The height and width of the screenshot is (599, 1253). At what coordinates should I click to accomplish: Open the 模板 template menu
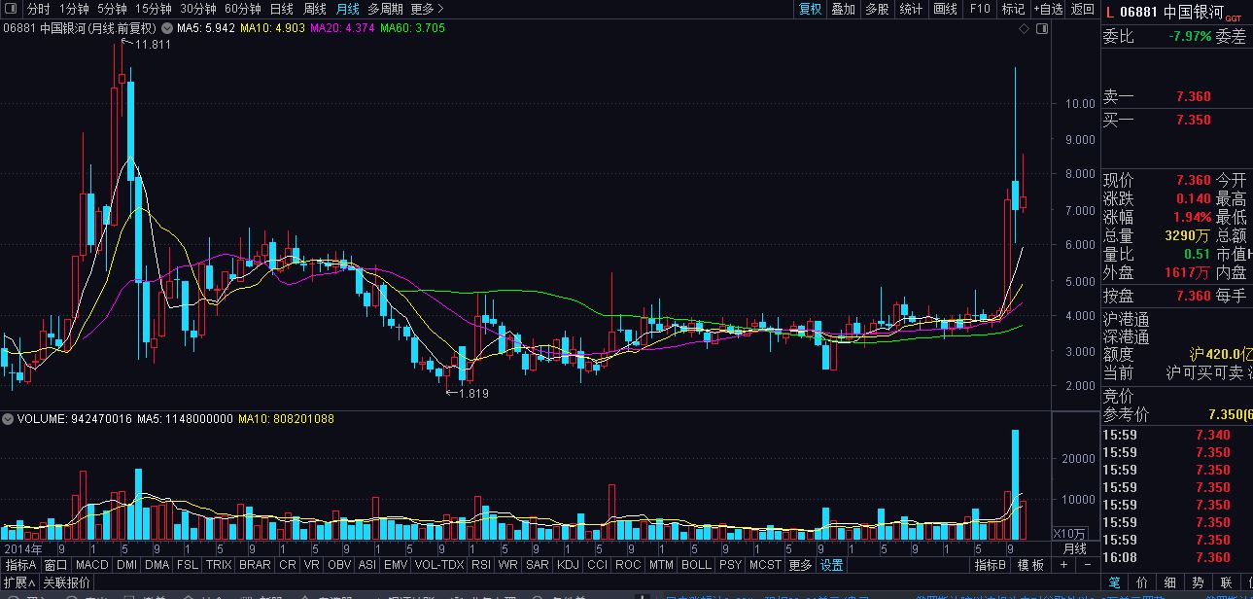point(1030,565)
